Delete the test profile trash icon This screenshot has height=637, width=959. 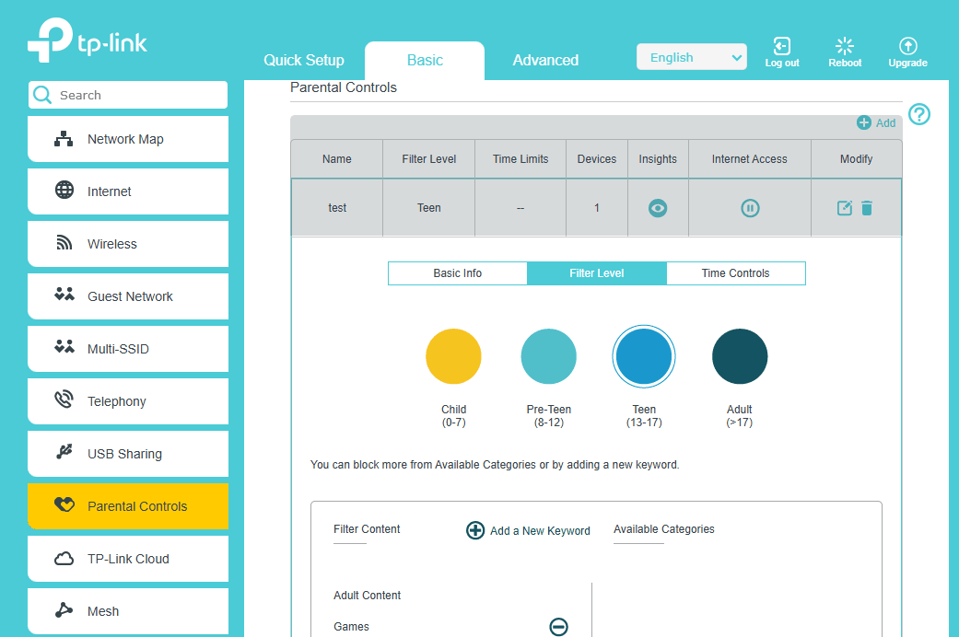tap(867, 208)
